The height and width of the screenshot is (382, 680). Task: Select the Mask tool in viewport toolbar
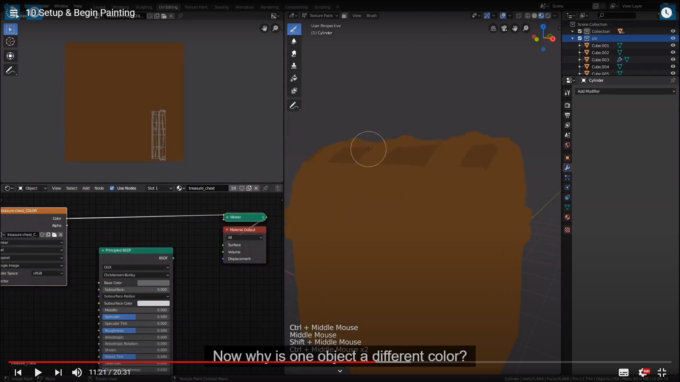tap(294, 91)
